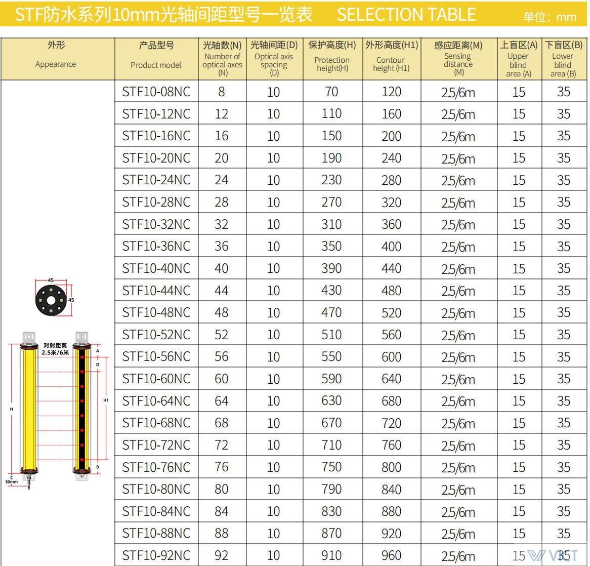Click the 对射距离 2.5米/6米 diagram label
This screenshot has width=590, height=566.
(x=55, y=349)
